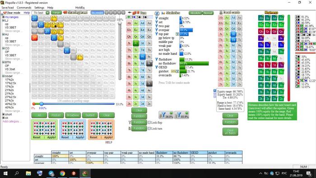Click the Suited range button
The width and height of the screenshot is (316, 178).
point(90,115)
